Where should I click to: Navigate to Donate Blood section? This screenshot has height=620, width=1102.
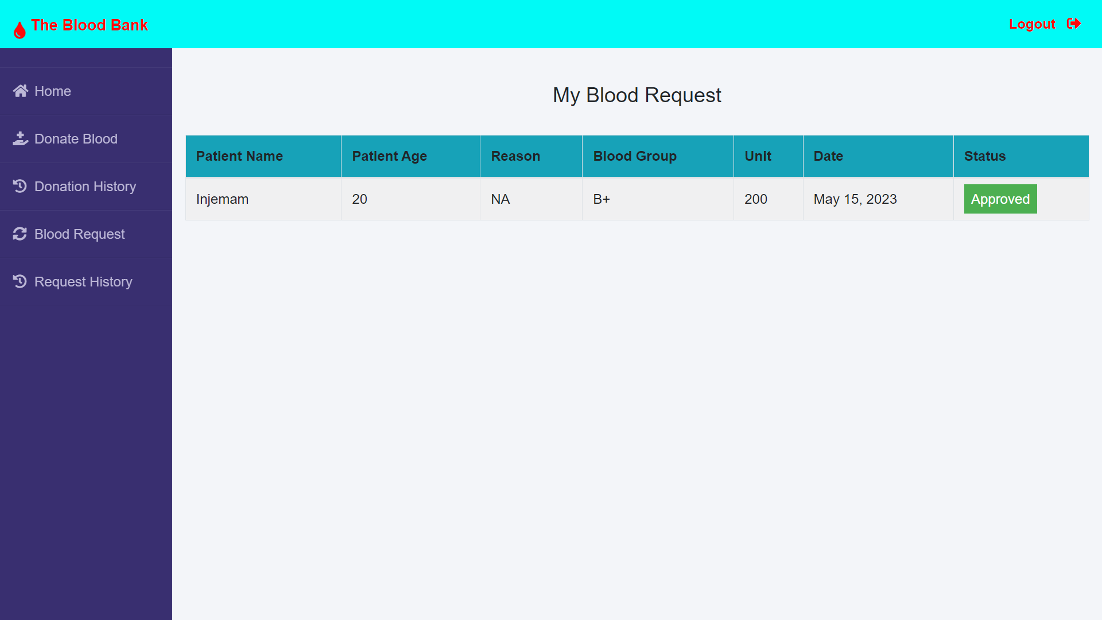[75, 138]
